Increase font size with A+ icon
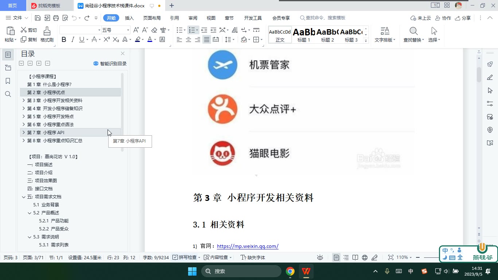The height and width of the screenshot is (280, 498). (x=136, y=30)
